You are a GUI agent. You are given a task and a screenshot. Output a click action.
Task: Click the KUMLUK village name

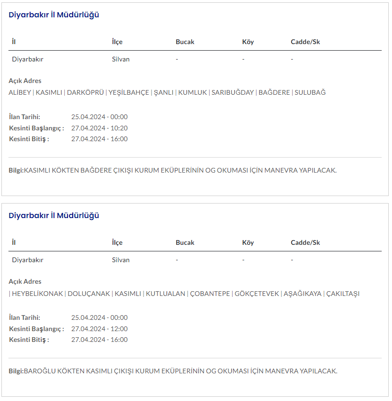tap(193, 92)
